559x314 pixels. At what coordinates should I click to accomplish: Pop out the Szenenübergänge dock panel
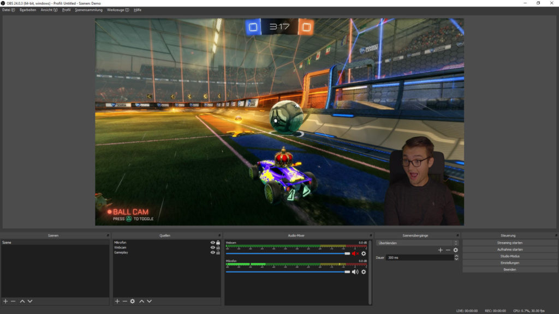coord(457,235)
